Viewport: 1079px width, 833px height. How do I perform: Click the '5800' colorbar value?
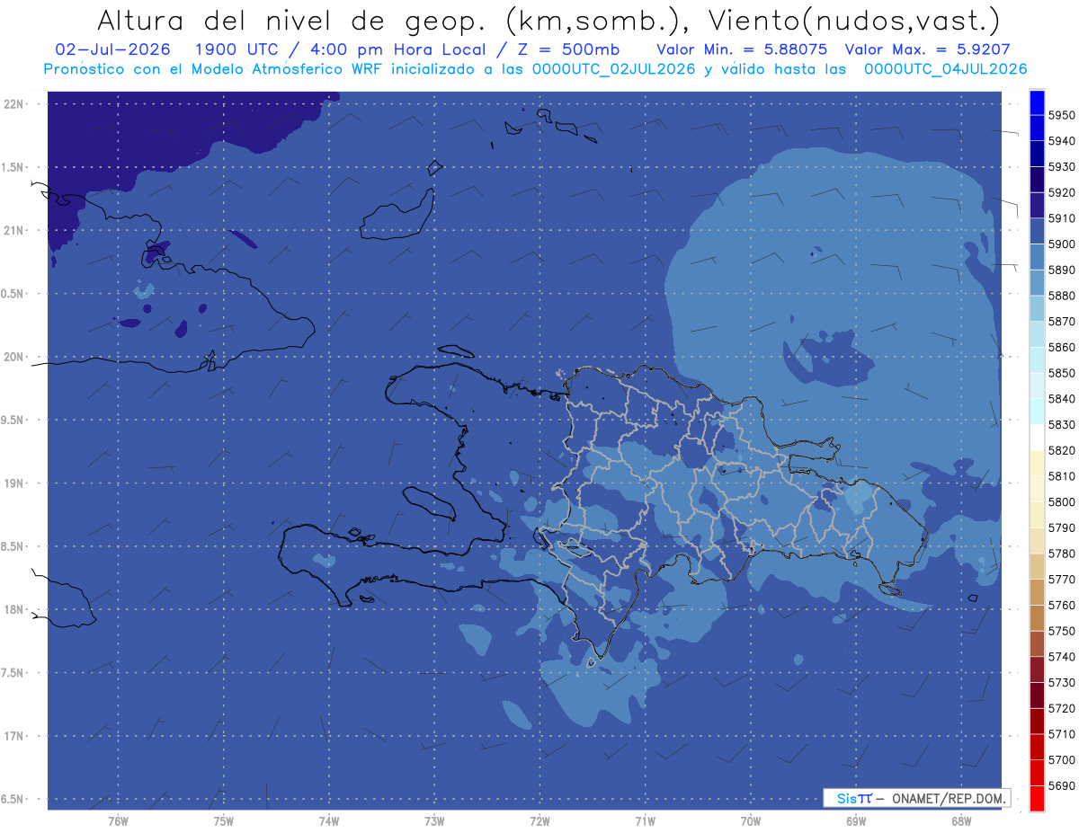(1061, 501)
